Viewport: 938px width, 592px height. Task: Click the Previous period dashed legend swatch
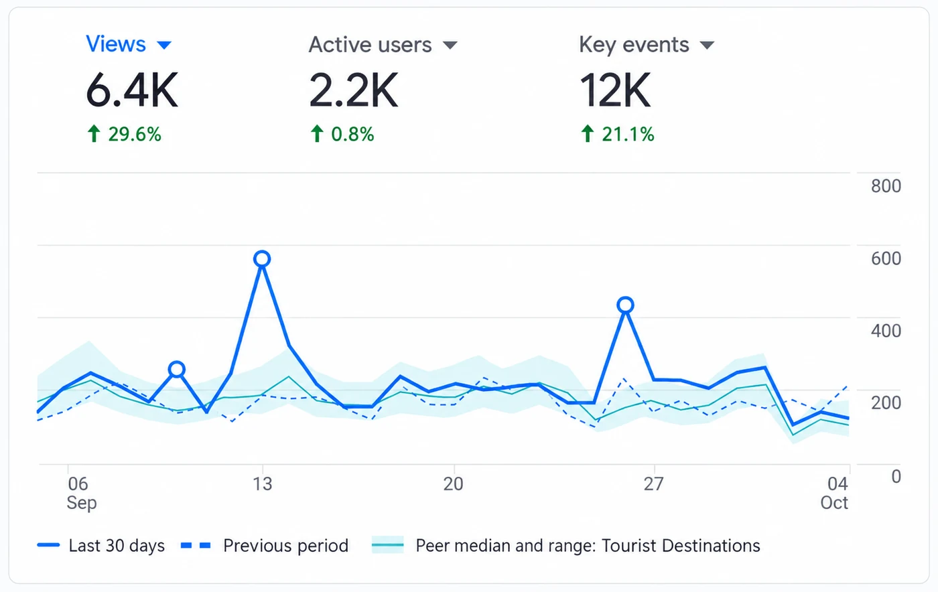(x=196, y=546)
